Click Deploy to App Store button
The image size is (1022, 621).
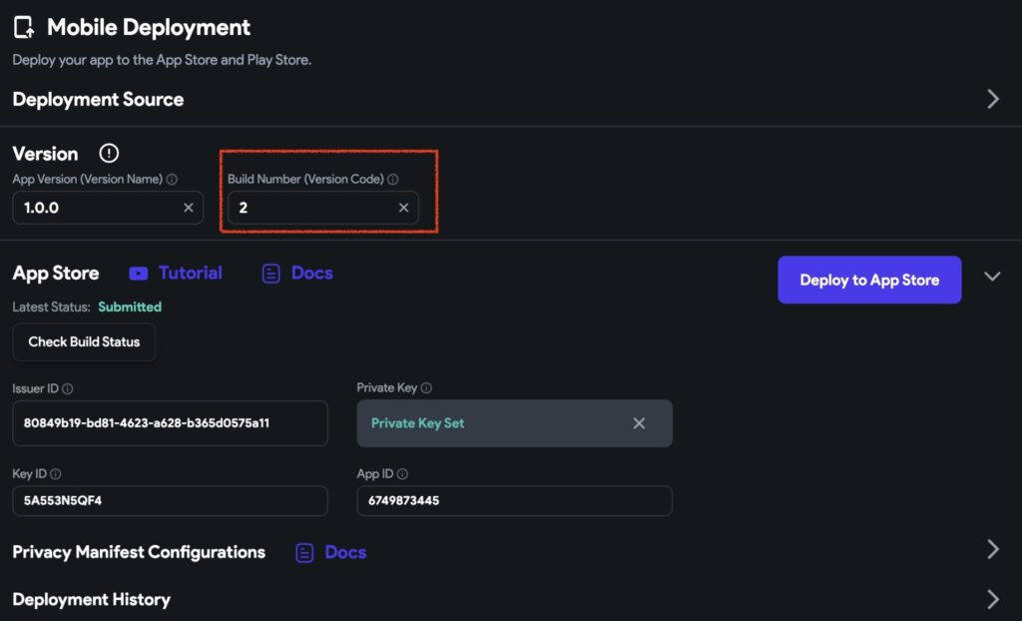pos(869,280)
